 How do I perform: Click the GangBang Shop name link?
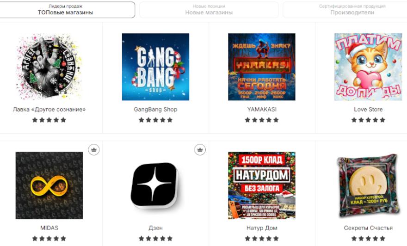pos(155,110)
